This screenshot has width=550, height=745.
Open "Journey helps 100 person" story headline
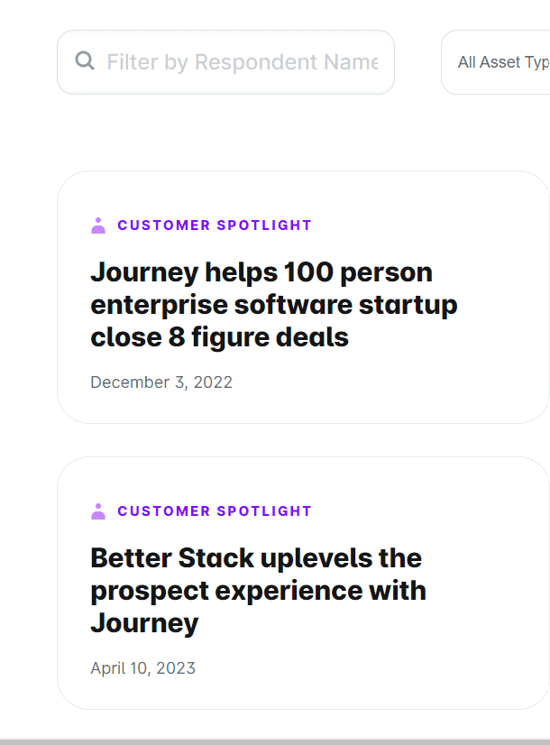pos(261,272)
